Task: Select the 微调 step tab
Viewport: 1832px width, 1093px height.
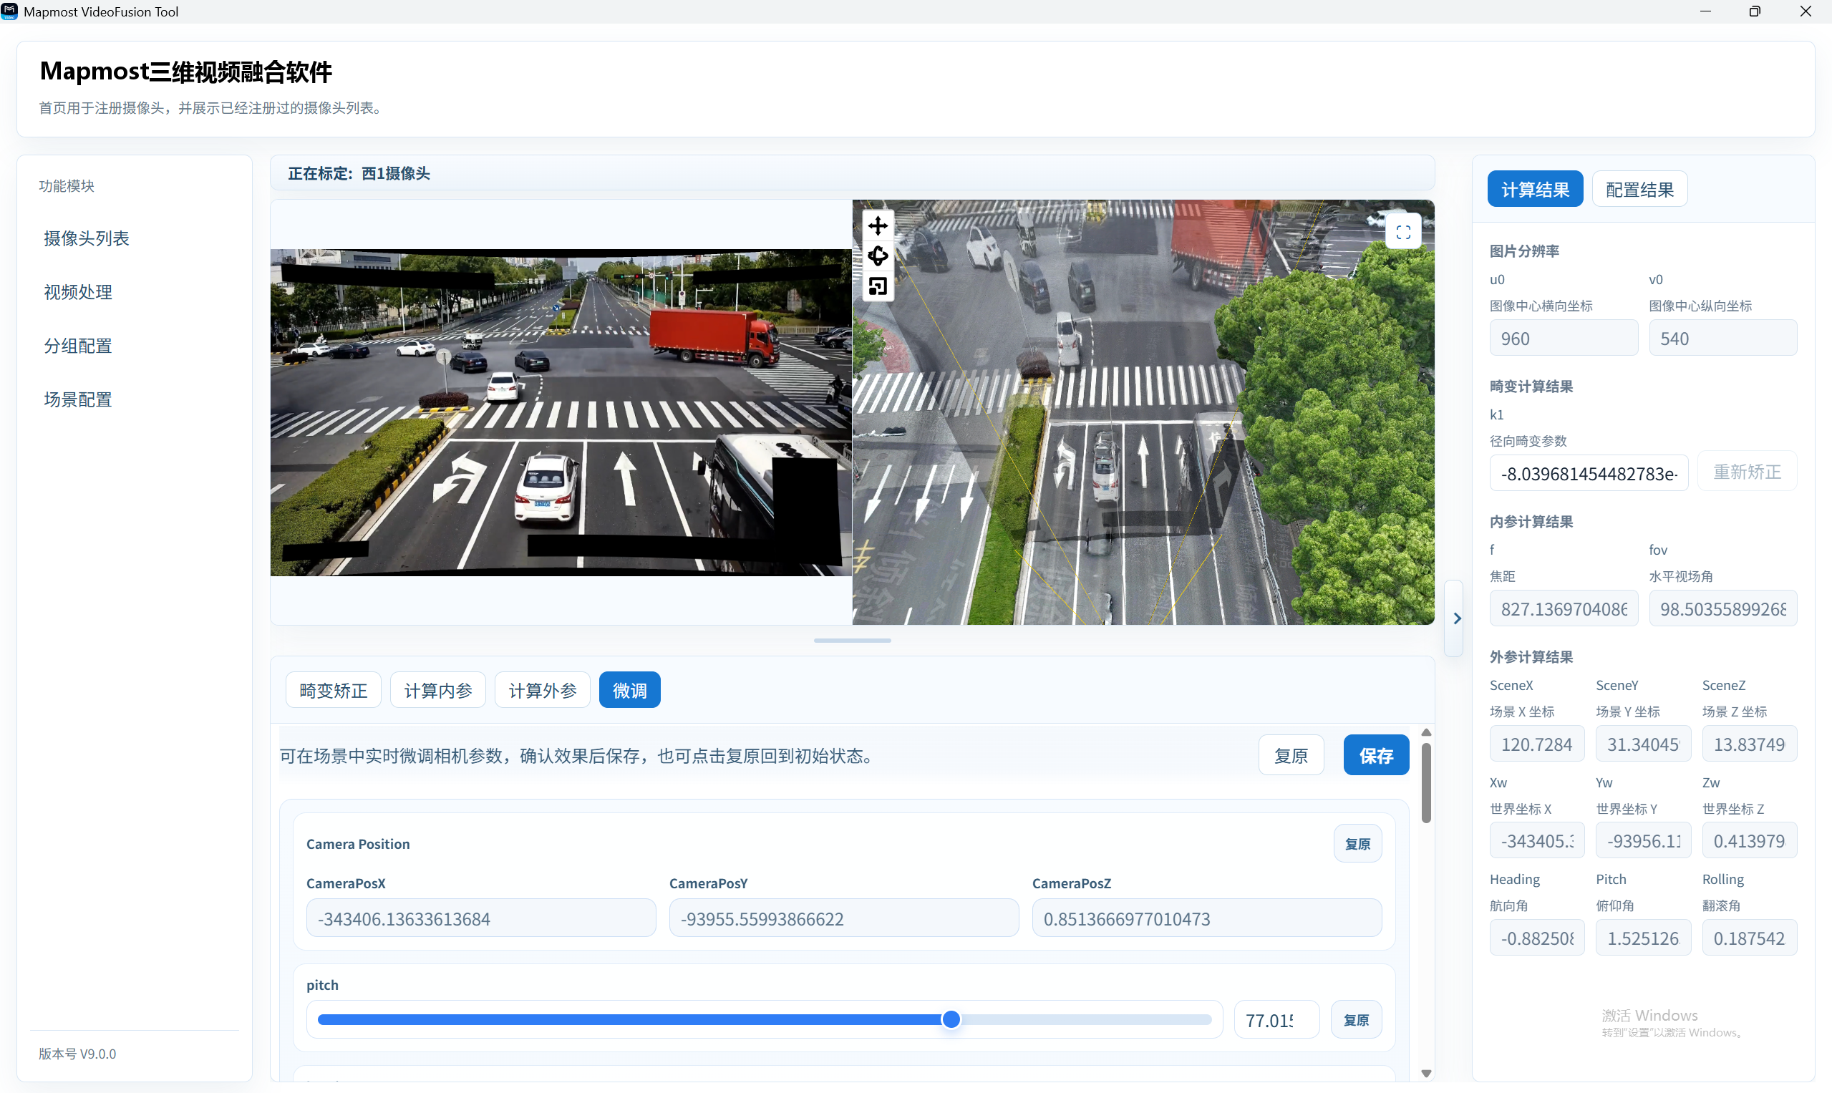Action: (x=630, y=690)
